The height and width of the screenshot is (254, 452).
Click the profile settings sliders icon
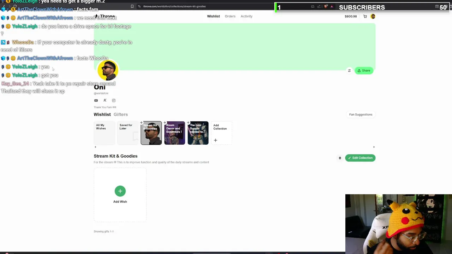click(349, 71)
